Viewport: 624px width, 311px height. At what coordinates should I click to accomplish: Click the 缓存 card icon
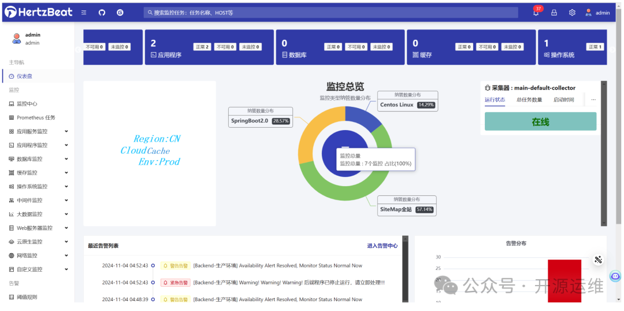[x=415, y=55]
